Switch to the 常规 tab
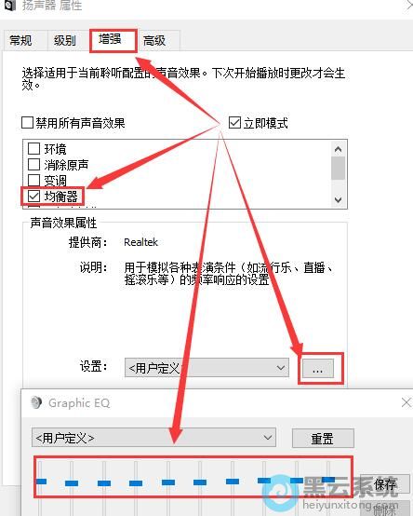Image resolution: width=413 pixels, height=516 pixels. (21, 41)
